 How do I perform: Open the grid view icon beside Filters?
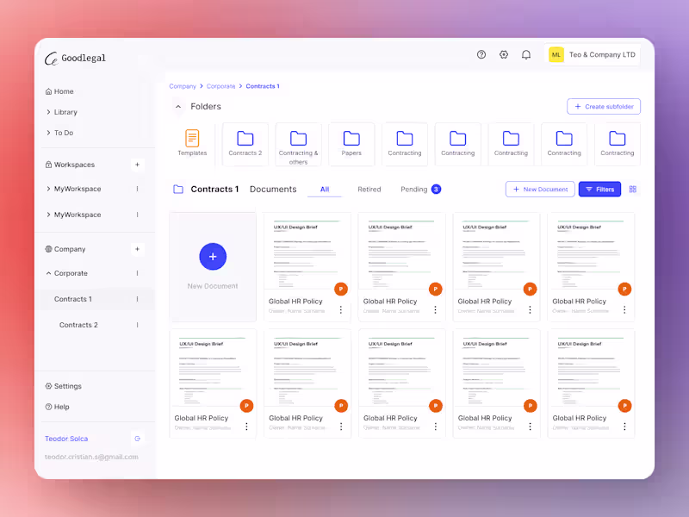click(632, 188)
